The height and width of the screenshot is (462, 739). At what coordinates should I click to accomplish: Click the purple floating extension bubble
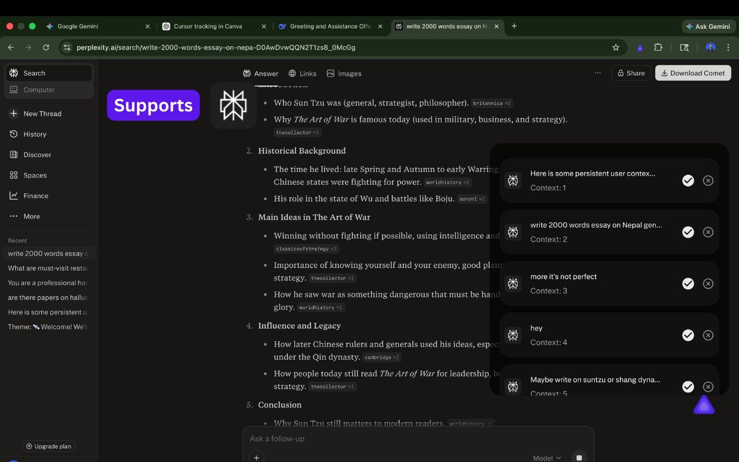(704, 405)
